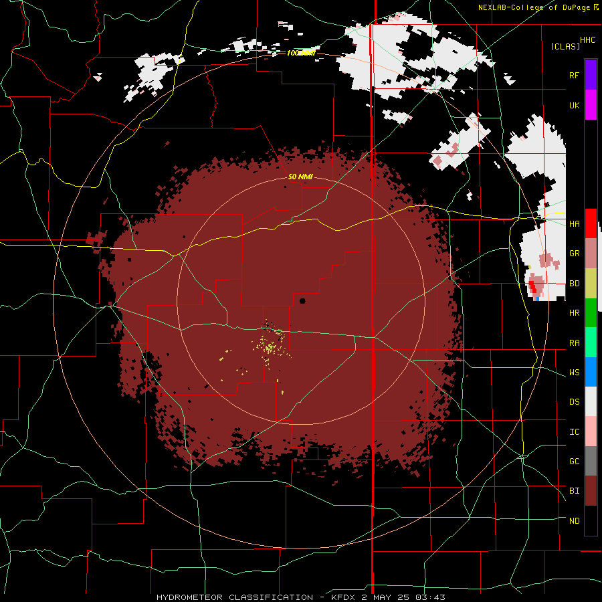Click the DS legend label
602x602 pixels.
pos(574,402)
